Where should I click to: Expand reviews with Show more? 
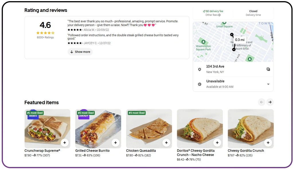click(x=80, y=52)
